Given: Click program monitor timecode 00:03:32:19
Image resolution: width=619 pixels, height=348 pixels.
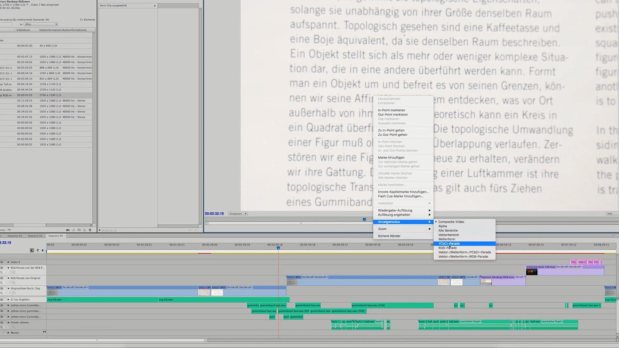Looking at the screenshot, I should [214, 213].
